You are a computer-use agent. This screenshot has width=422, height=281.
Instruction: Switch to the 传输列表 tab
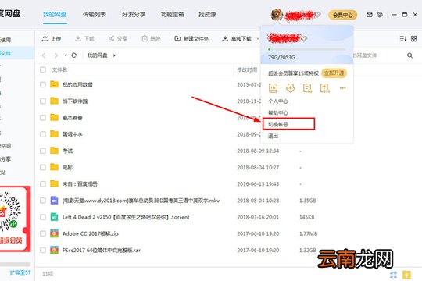pos(95,15)
